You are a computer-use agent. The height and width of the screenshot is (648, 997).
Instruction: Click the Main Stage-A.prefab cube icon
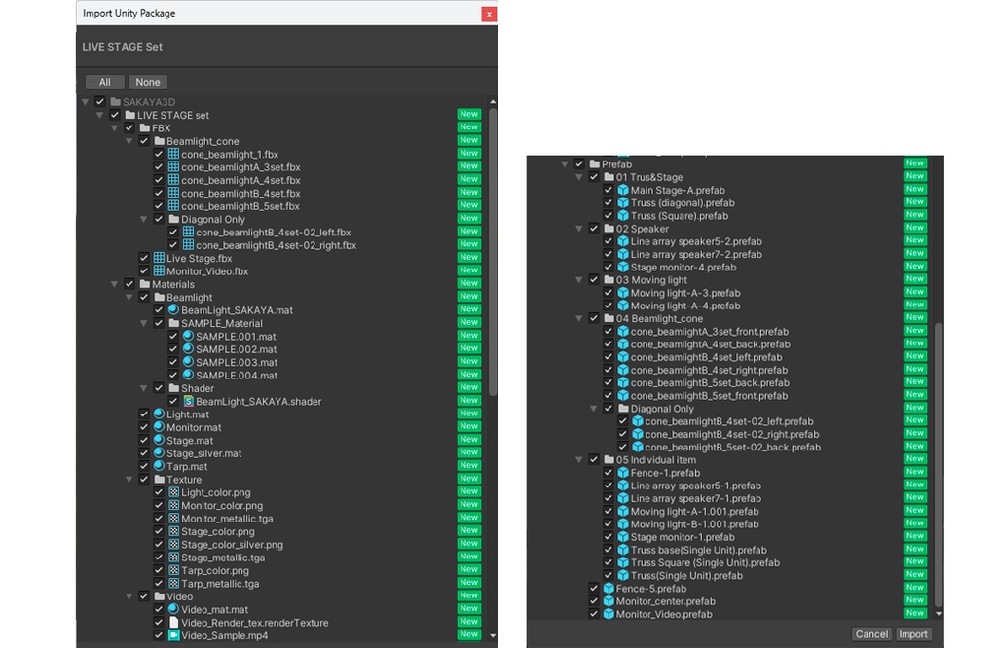(623, 190)
